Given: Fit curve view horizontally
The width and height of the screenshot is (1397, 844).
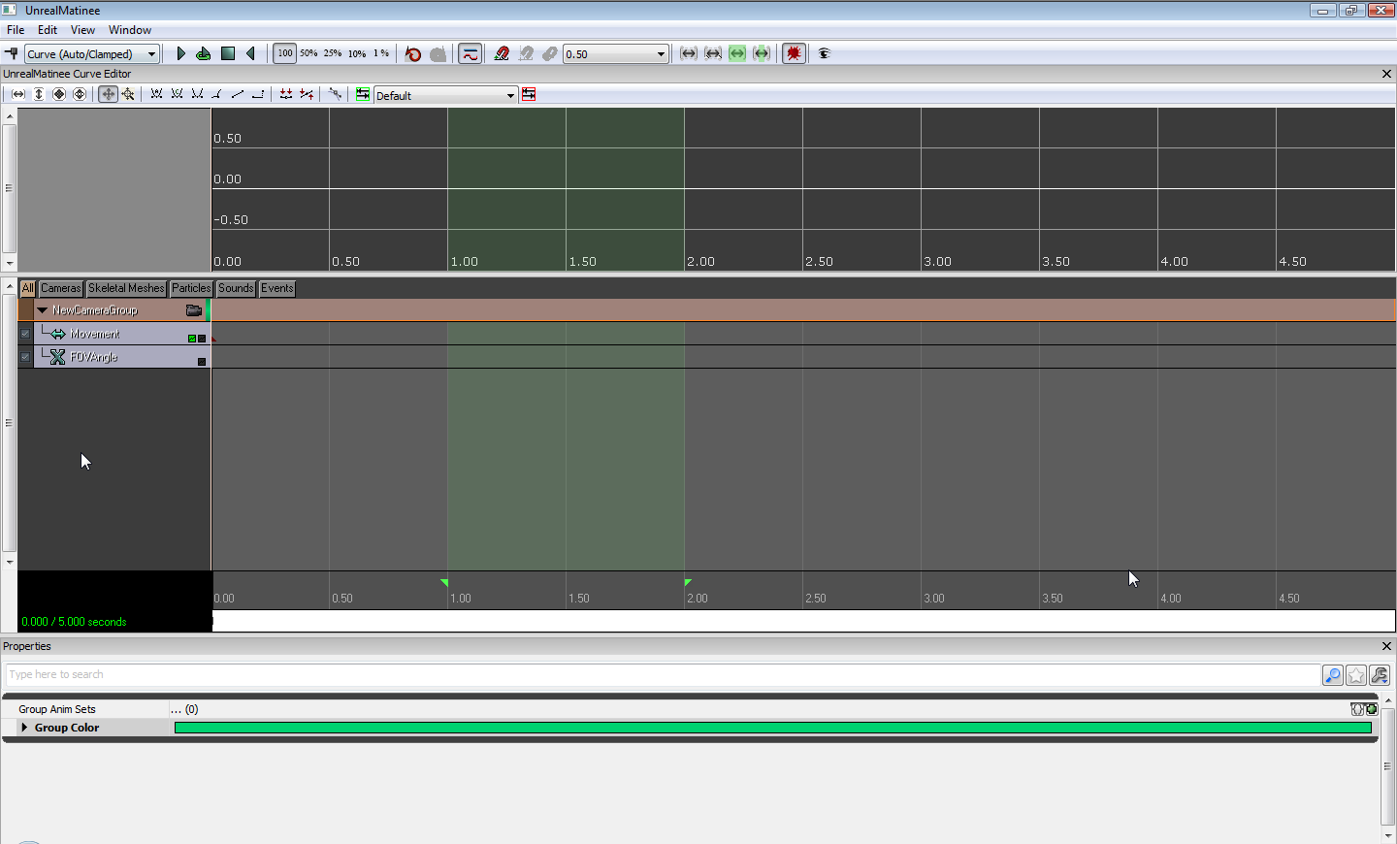Looking at the screenshot, I should point(18,94).
